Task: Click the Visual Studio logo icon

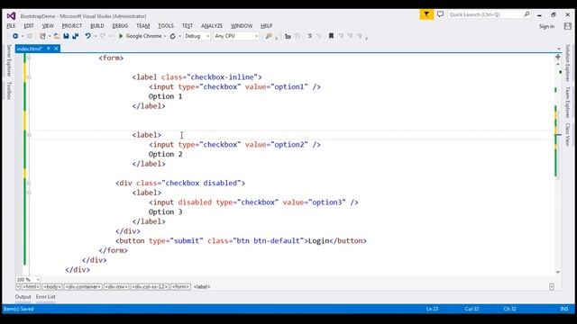Action: pos(11,16)
